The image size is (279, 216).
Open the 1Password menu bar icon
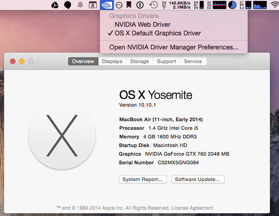[x=140, y=5]
